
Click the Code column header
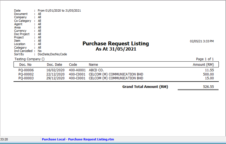coord(73,65)
